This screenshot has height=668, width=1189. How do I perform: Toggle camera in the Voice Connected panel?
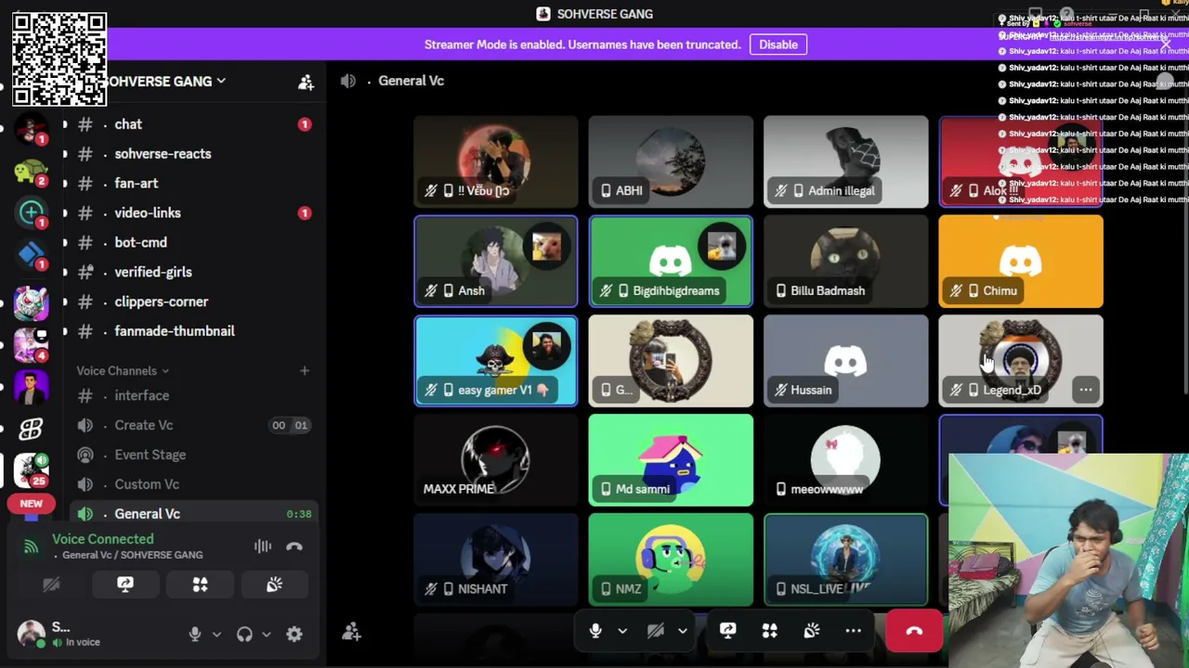tap(51, 584)
